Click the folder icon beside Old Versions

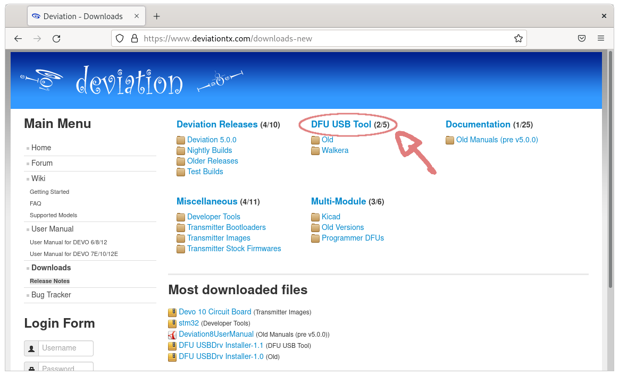pyautogui.click(x=315, y=227)
